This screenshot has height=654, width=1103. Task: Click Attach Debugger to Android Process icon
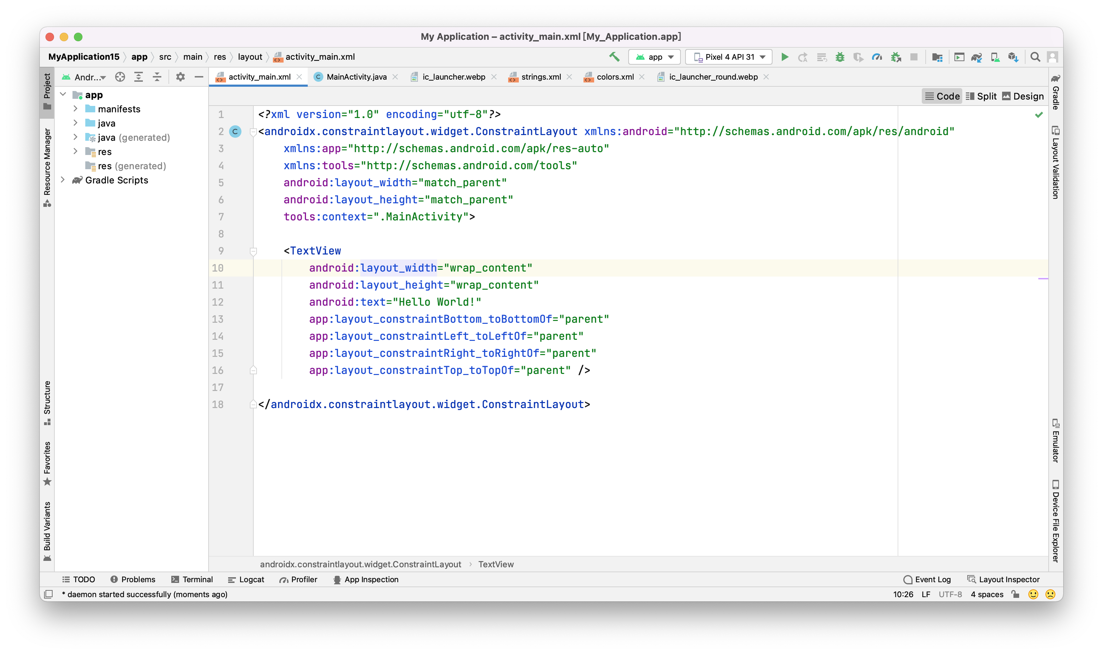tap(895, 57)
